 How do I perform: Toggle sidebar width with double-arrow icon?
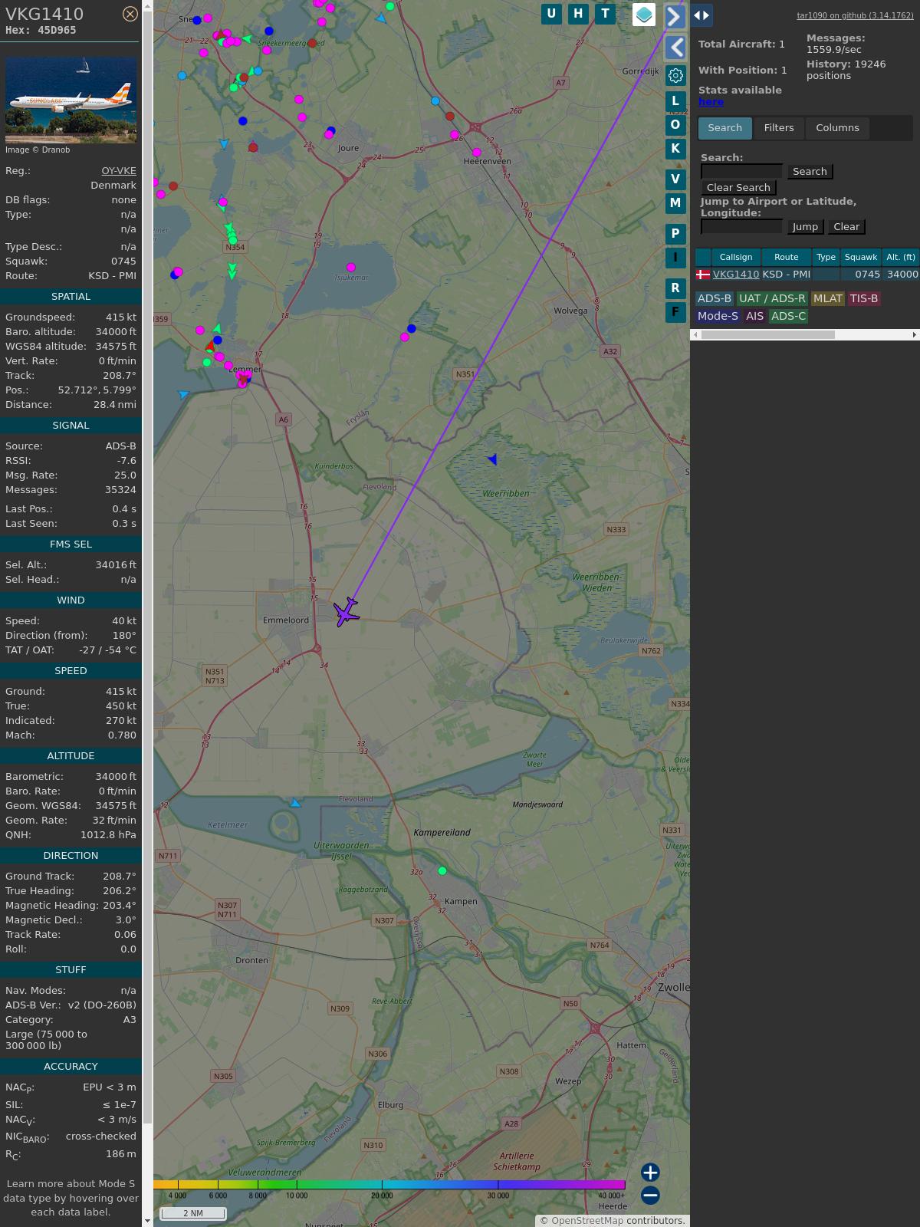tap(701, 15)
